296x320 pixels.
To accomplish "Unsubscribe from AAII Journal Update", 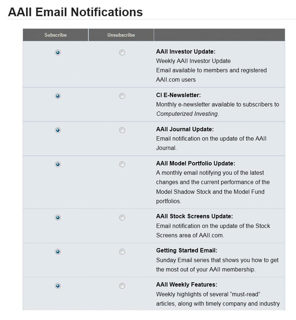I will click(x=122, y=130).
